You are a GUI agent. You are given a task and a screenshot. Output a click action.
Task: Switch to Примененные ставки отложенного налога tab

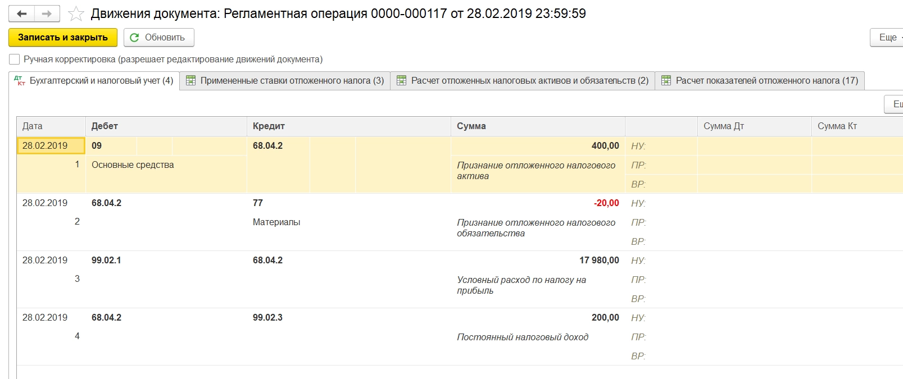pos(292,81)
